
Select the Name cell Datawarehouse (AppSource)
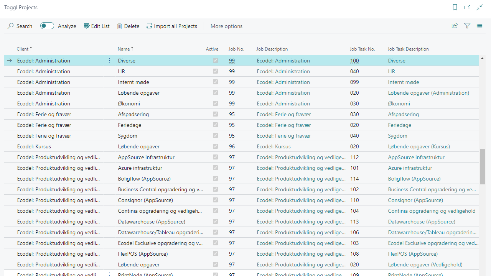pos(152,222)
